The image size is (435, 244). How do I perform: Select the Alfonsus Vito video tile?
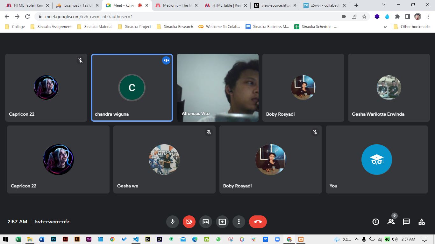[x=217, y=88]
